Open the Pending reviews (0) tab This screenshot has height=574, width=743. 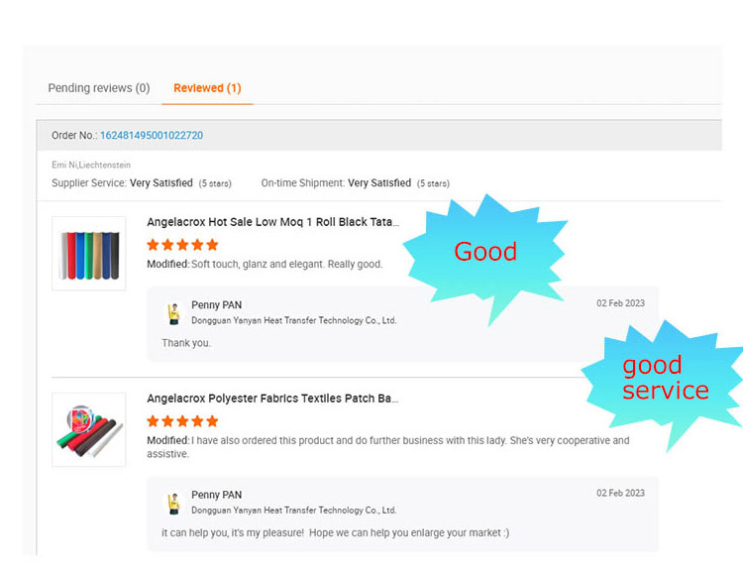(x=98, y=88)
